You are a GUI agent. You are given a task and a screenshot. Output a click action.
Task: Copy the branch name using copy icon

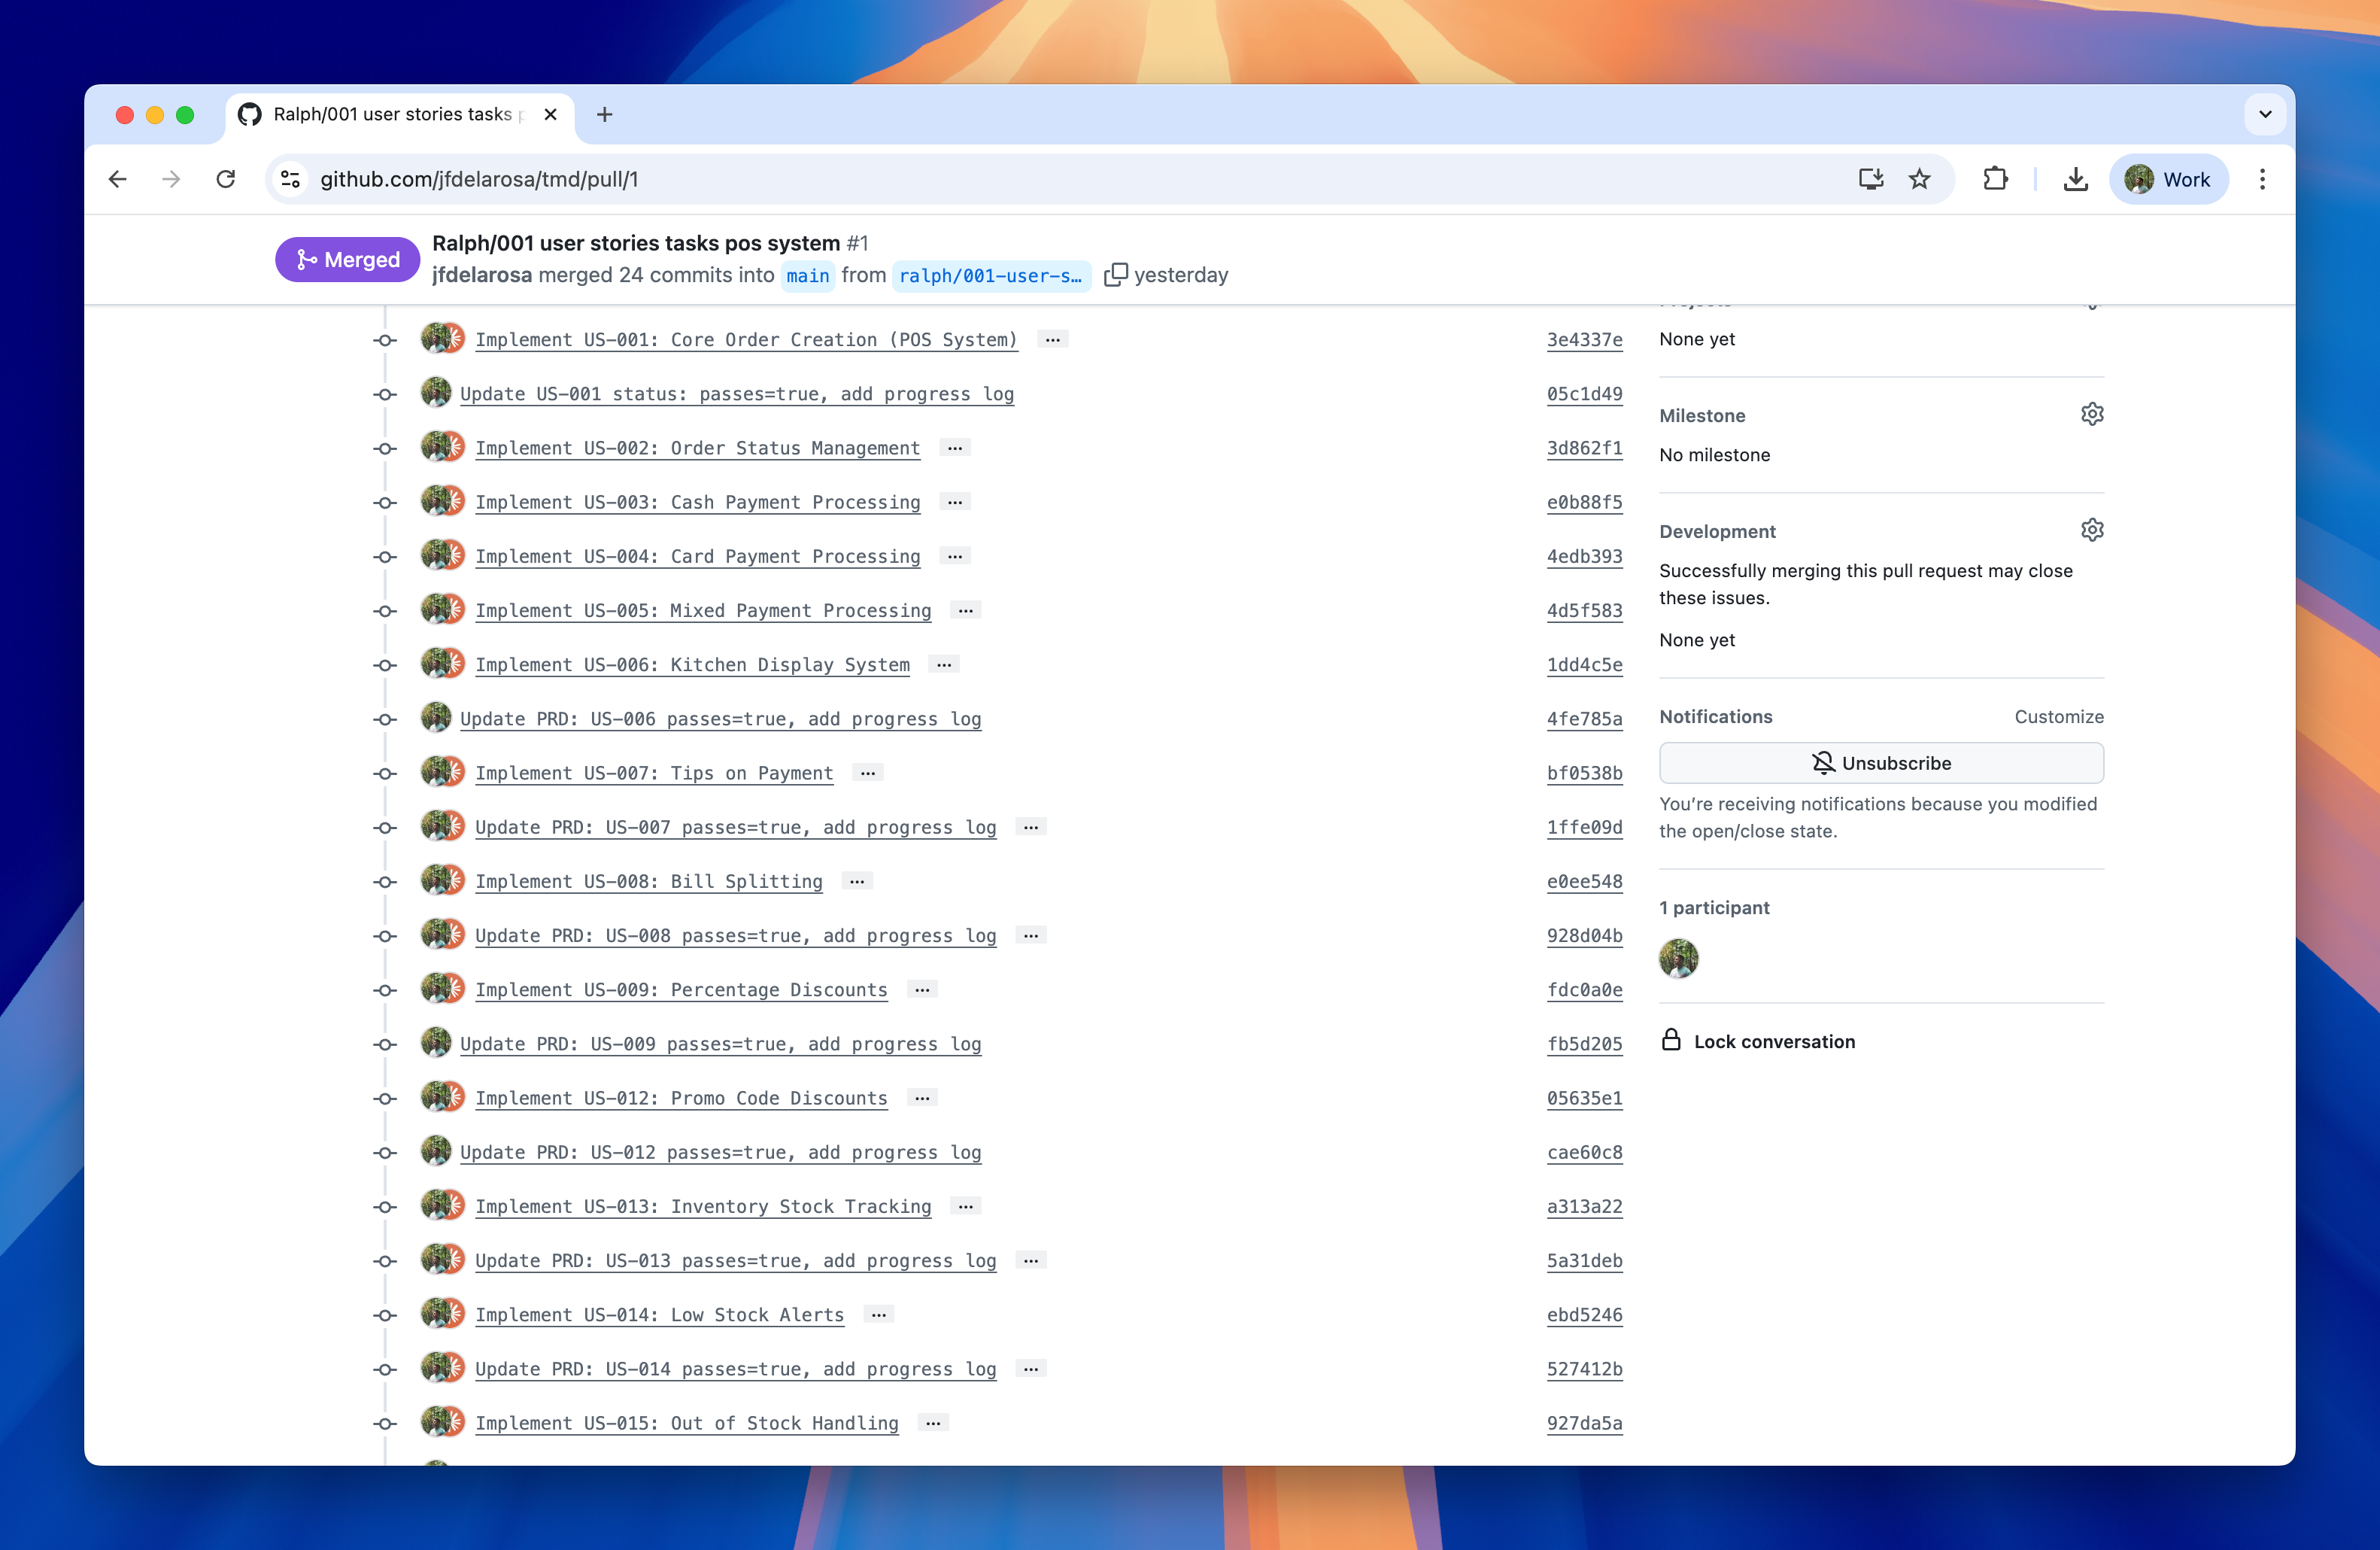[x=1116, y=274]
